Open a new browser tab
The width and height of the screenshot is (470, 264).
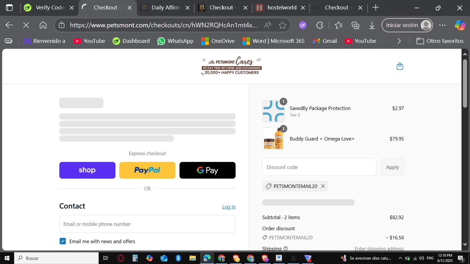coord(376,8)
